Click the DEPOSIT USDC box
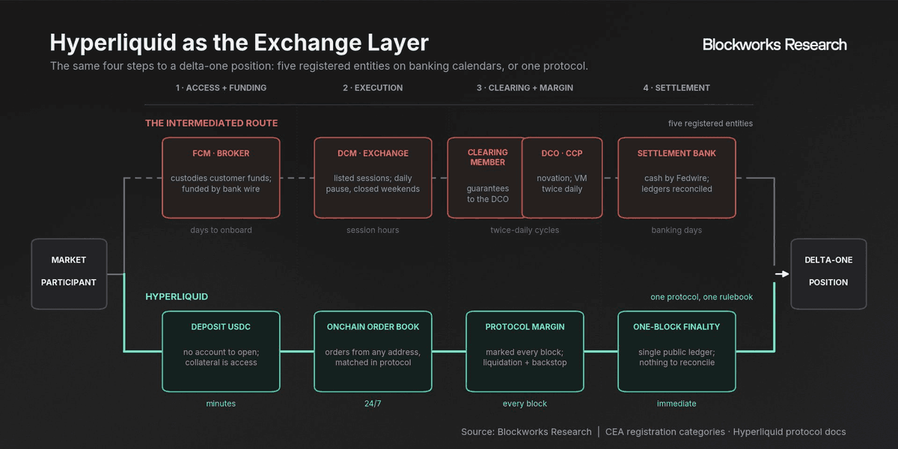This screenshot has width=898, height=449. pos(221,351)
